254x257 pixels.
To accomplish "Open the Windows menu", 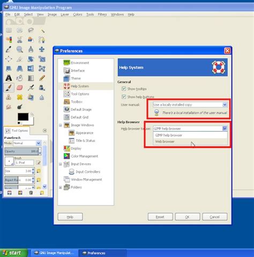I will pos(117,14).
